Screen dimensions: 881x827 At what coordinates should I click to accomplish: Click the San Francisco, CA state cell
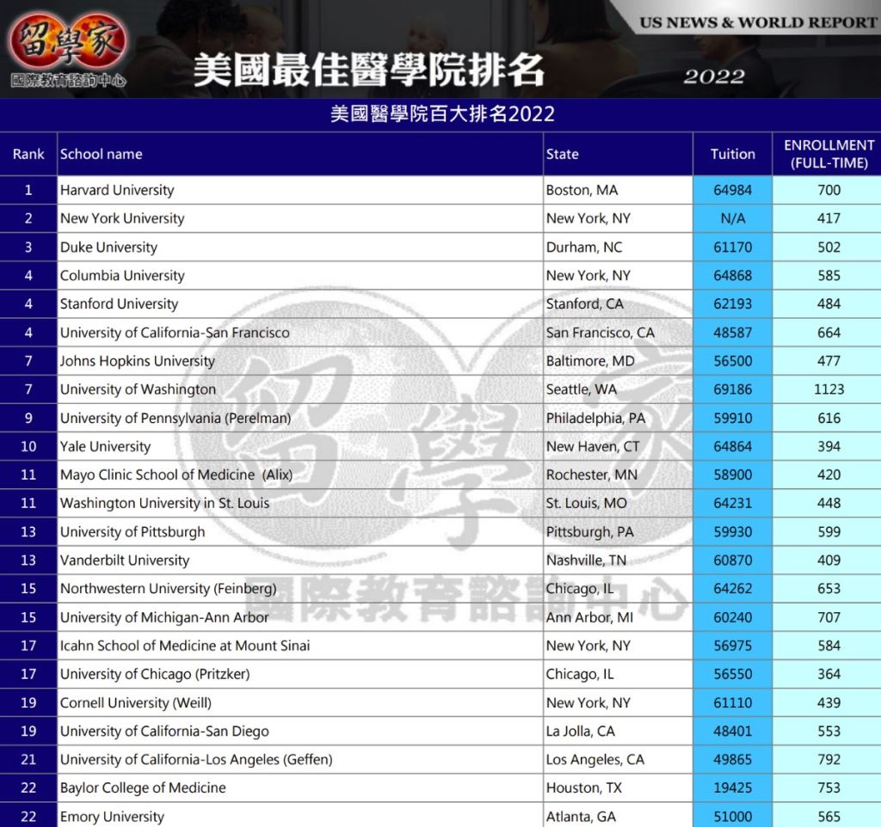(x=618, y=333)
